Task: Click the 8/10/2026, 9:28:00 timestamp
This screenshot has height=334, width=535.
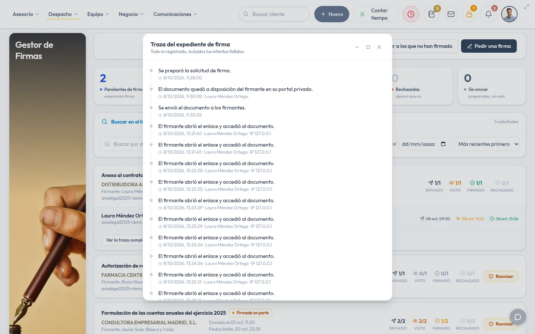Action: (x=182, y=78)
